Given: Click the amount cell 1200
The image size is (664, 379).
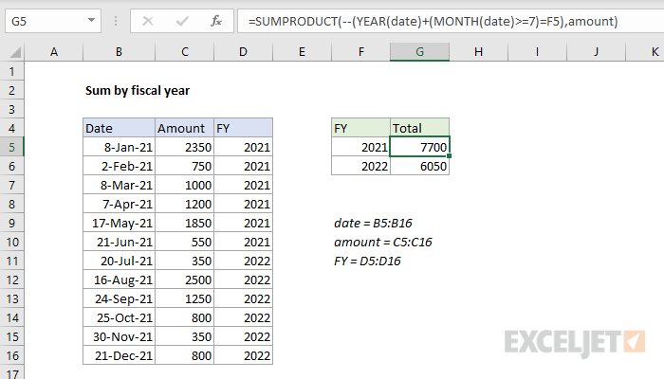Looking at the screenshot, I should tap(185, 205).
